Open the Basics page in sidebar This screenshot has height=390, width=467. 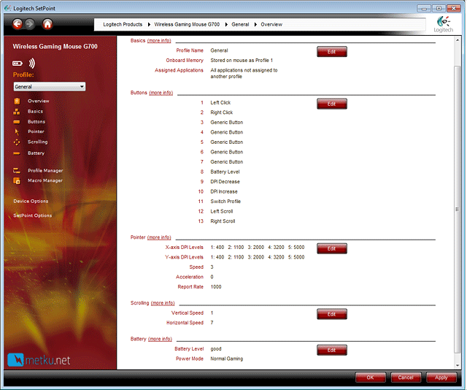click(36, 111)
